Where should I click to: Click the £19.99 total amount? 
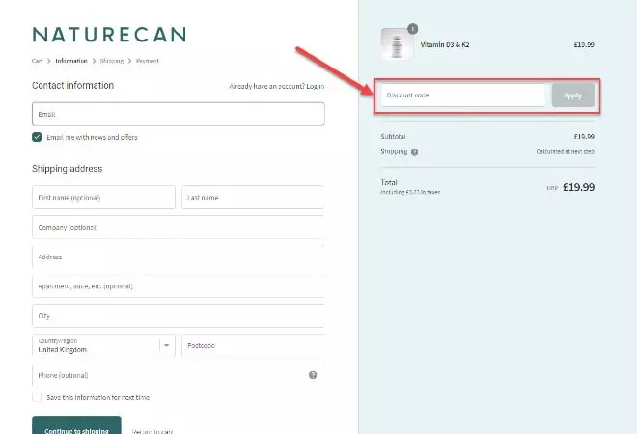[x=578, y=187]
